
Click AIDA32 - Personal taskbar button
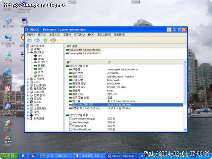click(x=122, y=156)
